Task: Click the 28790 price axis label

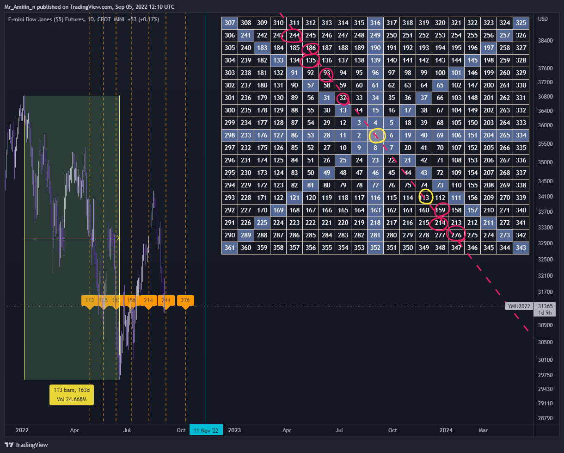Action: click(x=546, y=418)
